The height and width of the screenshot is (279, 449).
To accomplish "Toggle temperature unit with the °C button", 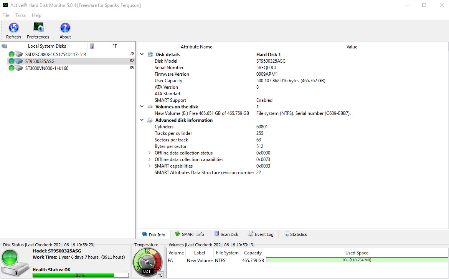I will coord(160,274).
